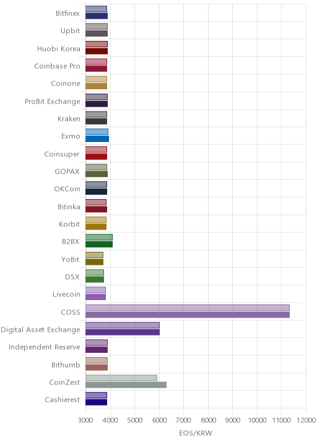Click the Livecoin purple bar
Screen dimensions: 317x444
pyautogui.click(x=95, y=297)
